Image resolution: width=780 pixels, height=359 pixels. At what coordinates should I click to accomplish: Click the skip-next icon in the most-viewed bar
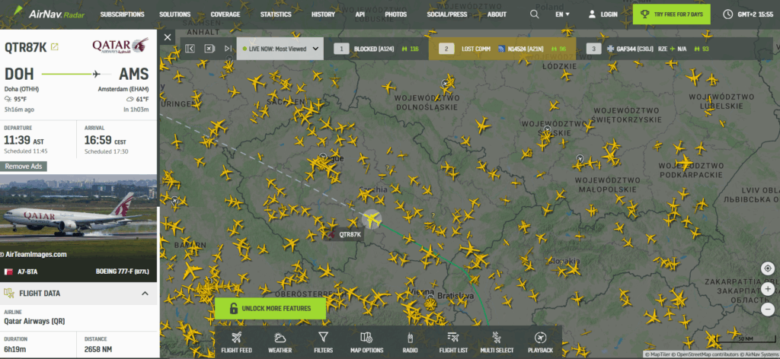coord(228,48)
